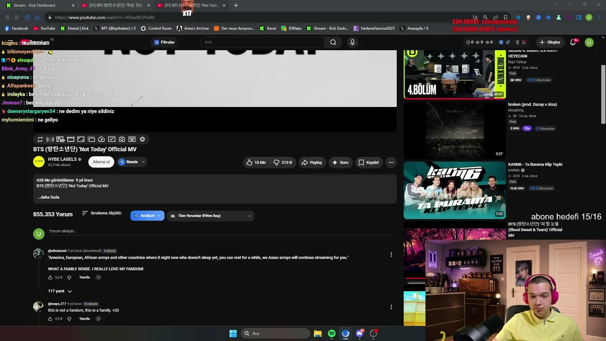Open the HYBE LABELS channel avatar

(39, 162)
